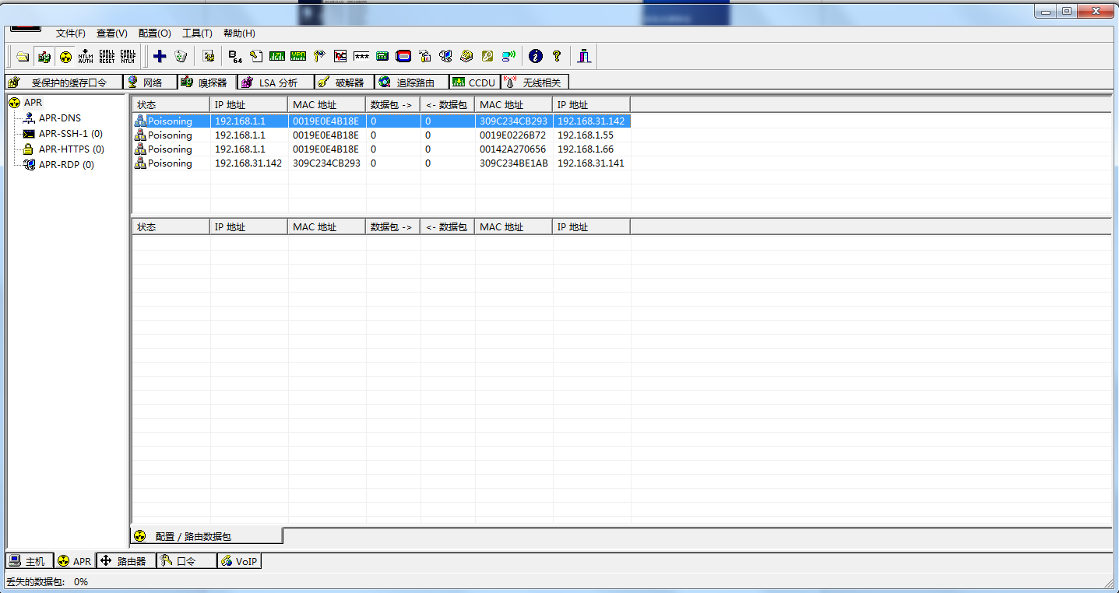Click the tagged key decoder icon after B64
The image size is (1119, 593).
point(256,56)
